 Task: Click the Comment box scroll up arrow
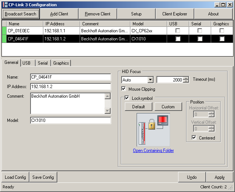pyautogui.click(x=108, y=96)
